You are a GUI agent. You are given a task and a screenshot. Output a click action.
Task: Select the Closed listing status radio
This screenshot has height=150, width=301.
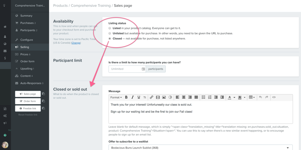point(110,38)
